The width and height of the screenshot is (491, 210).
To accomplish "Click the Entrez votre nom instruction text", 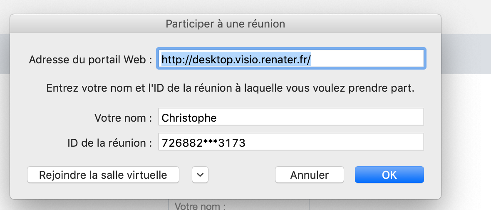I will tap(230, 88).
